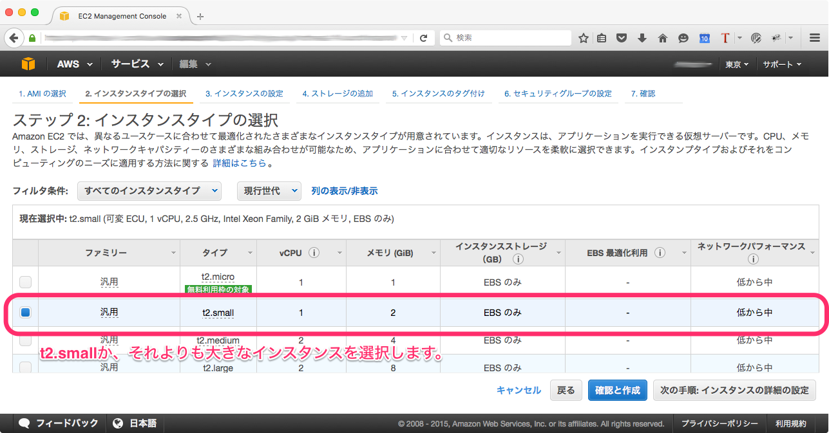Open the 東京 region dropdown
Viewport: 829px width, 433px height.
click(x=737, y=64)
